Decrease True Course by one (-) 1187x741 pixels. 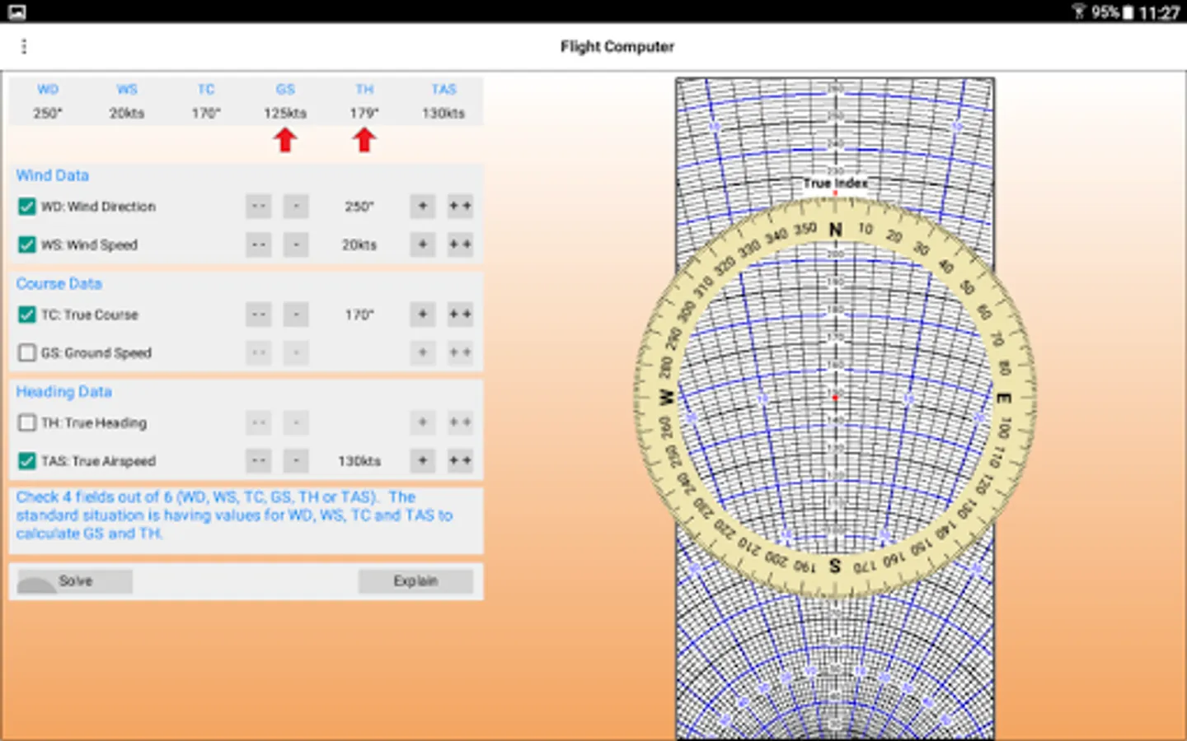[296, 315]
